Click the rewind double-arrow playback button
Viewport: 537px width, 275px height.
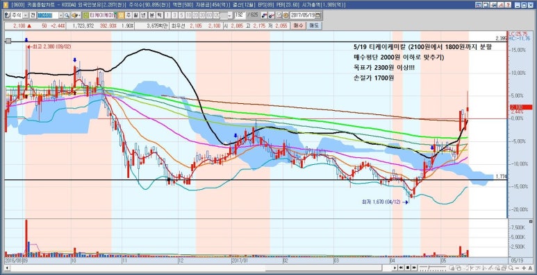point(401,267)
